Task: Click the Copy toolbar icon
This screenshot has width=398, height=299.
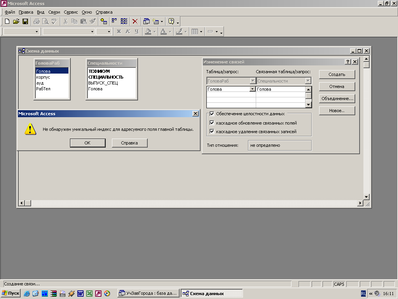Action: pyautogui.click(x=74, y=22)
